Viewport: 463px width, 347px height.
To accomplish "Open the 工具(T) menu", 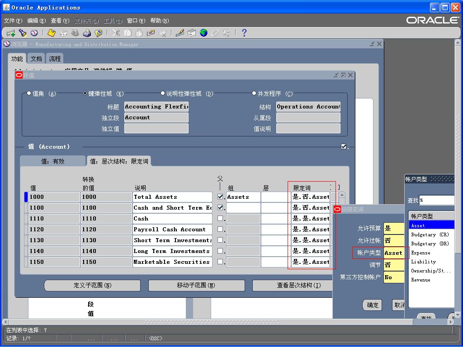I will [113, 21].
